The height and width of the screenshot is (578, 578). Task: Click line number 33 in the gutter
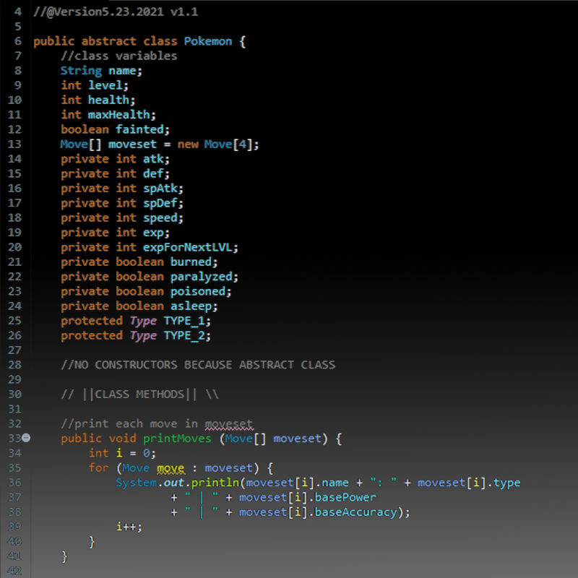pyautogui.click(x=14, y=439)
